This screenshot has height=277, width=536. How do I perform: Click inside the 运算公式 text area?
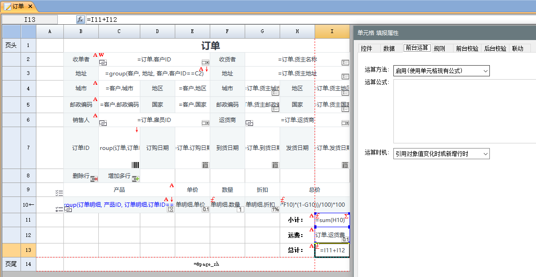(x=464, y=111)
